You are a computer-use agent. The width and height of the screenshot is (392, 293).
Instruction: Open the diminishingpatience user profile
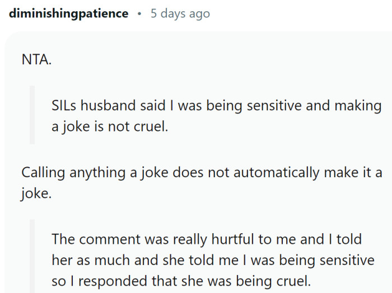tap(69, 13)
